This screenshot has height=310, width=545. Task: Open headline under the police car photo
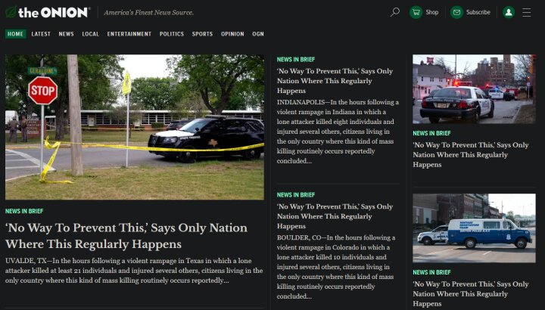click(471, 155)
